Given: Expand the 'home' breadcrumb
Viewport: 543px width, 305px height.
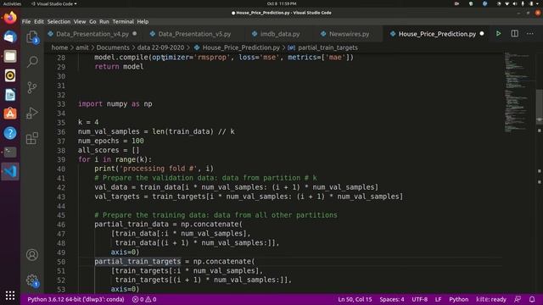Looking at the screenshot, I should point(59,47).
